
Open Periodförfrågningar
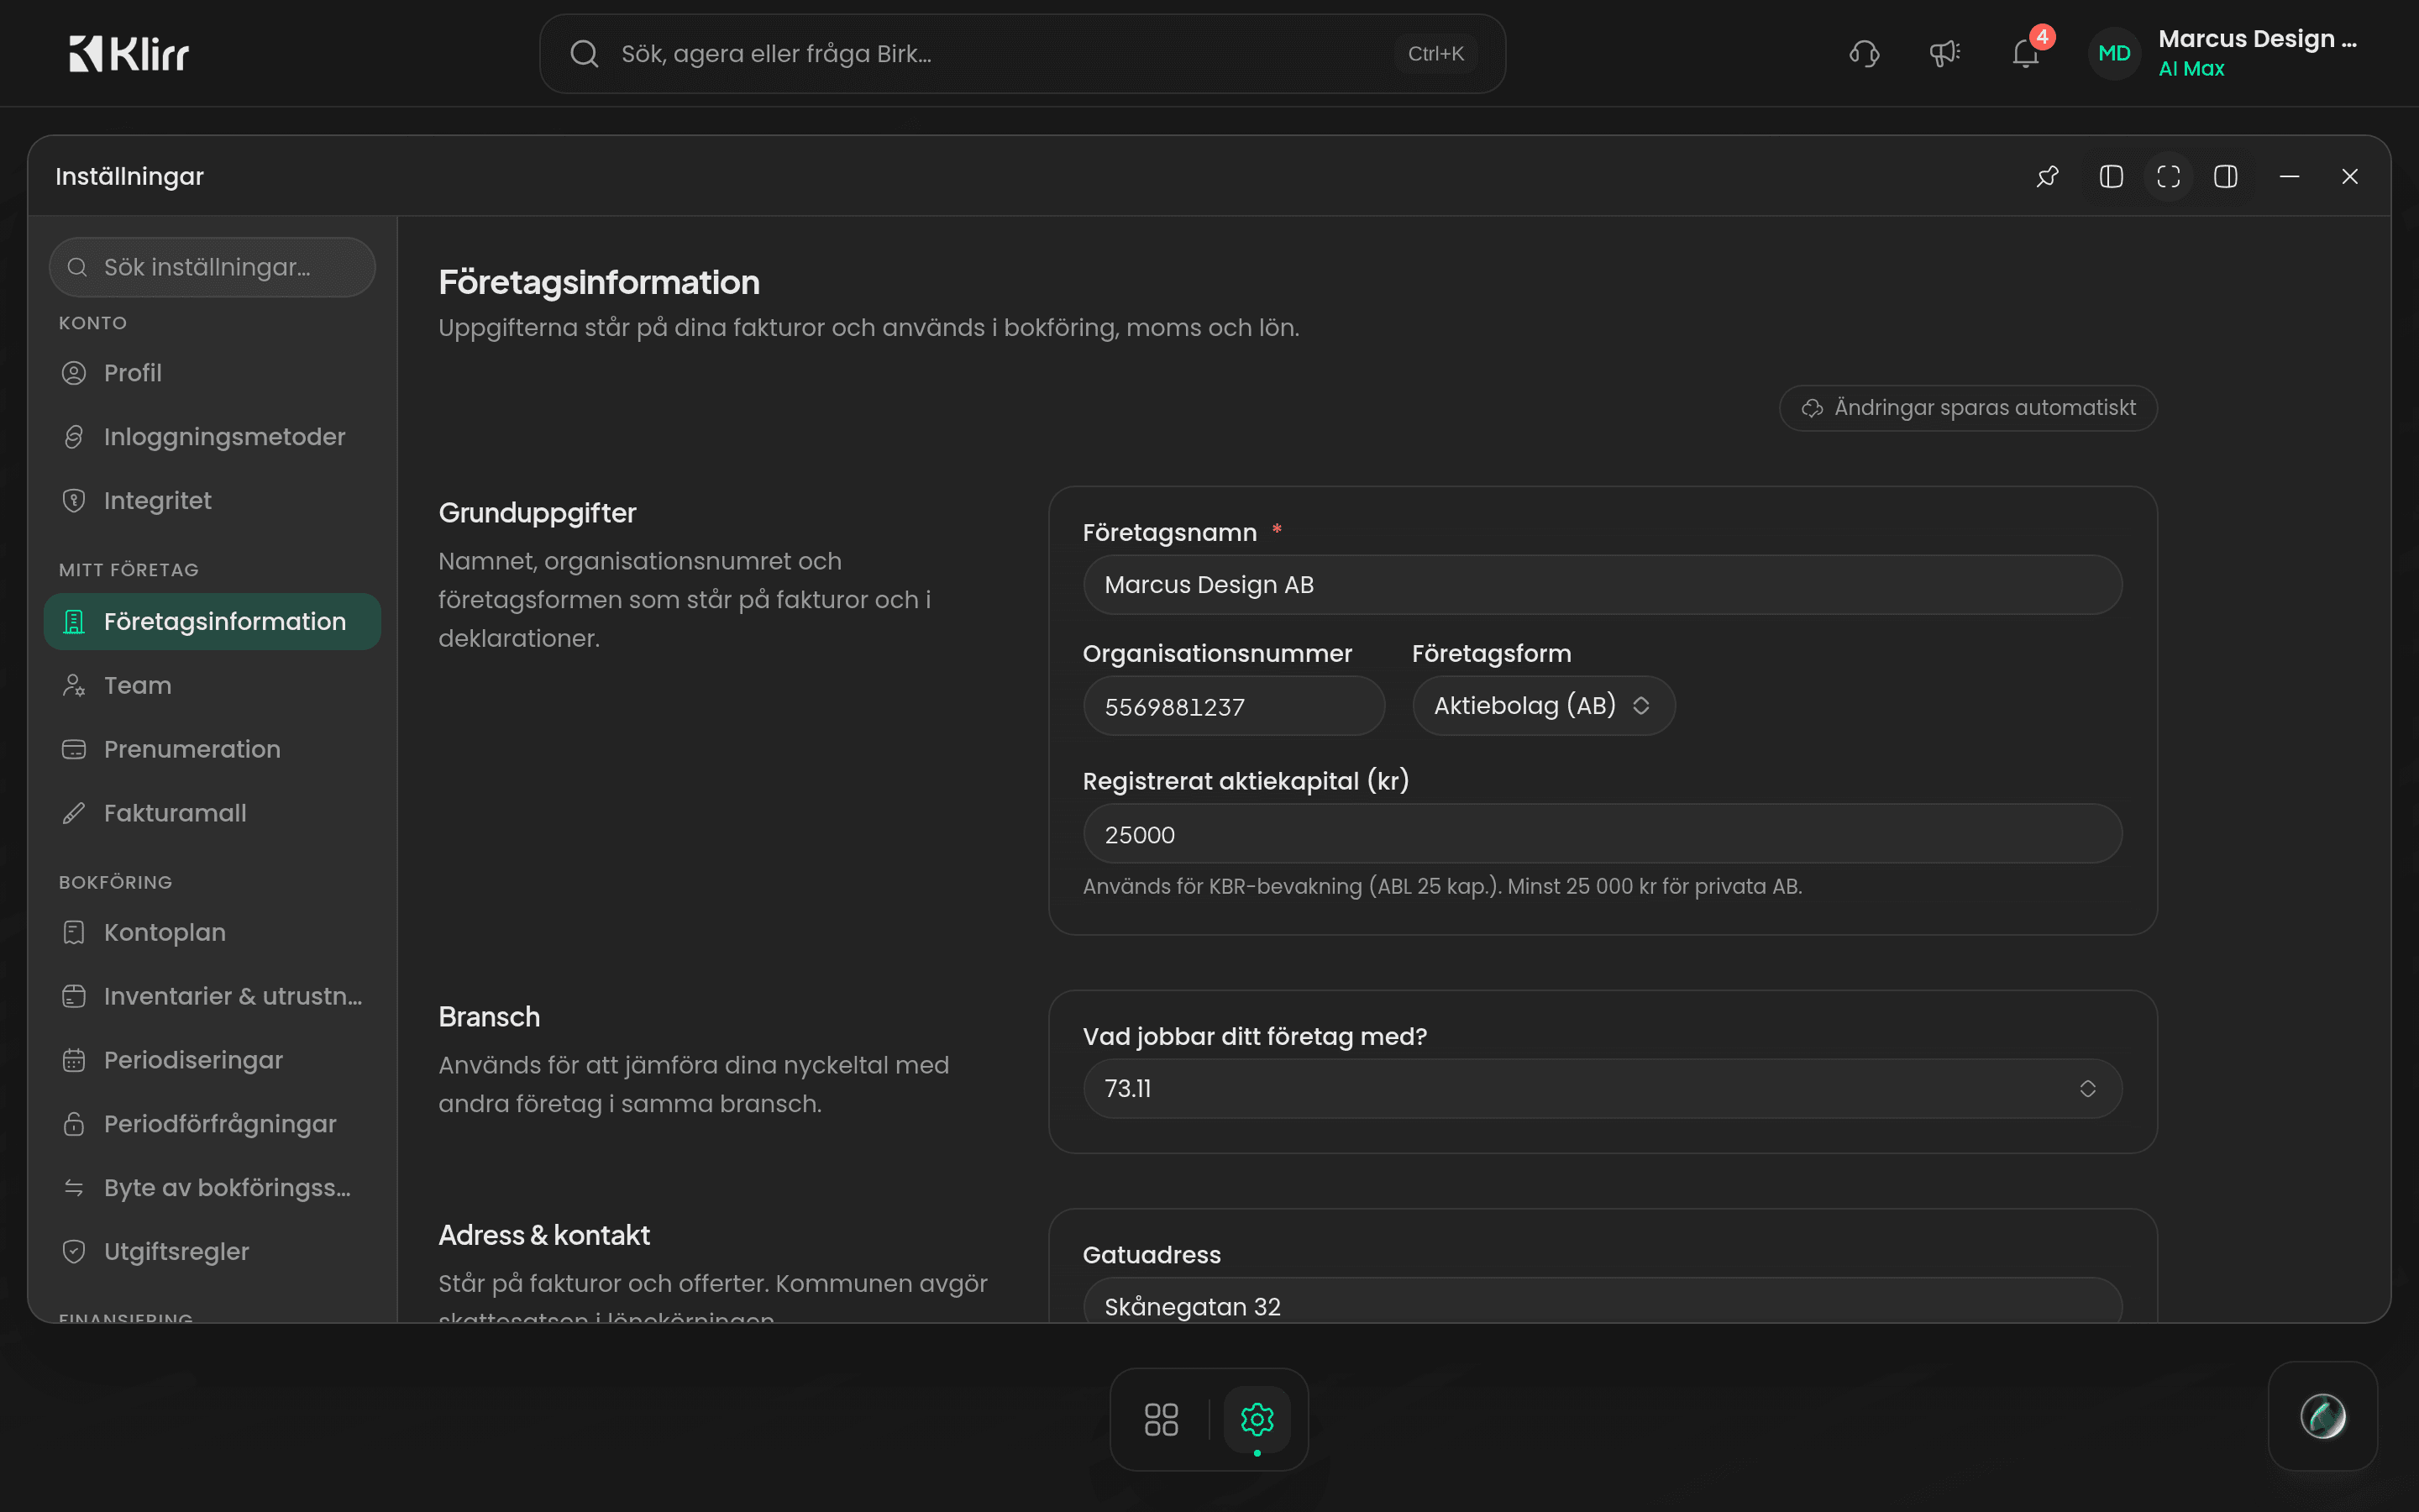212,1124
